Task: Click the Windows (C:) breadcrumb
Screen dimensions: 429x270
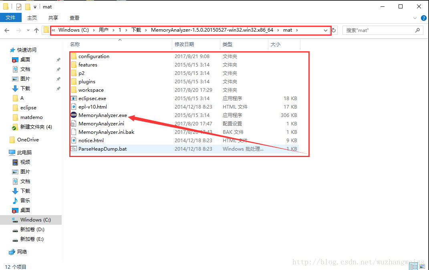Action: (x=74, y=30)
